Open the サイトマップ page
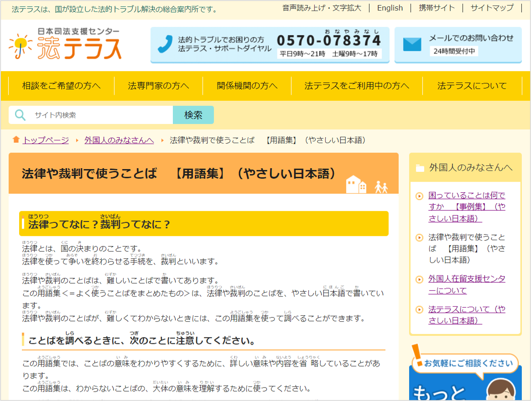 point(492,8)
